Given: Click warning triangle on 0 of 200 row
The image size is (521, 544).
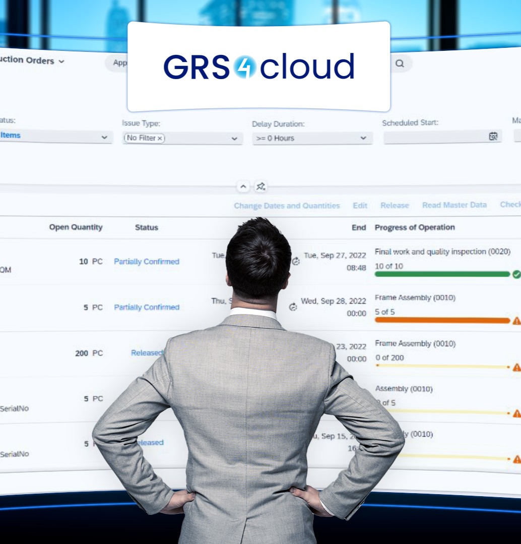Looking at the screenshot, I should click(516, 367).
